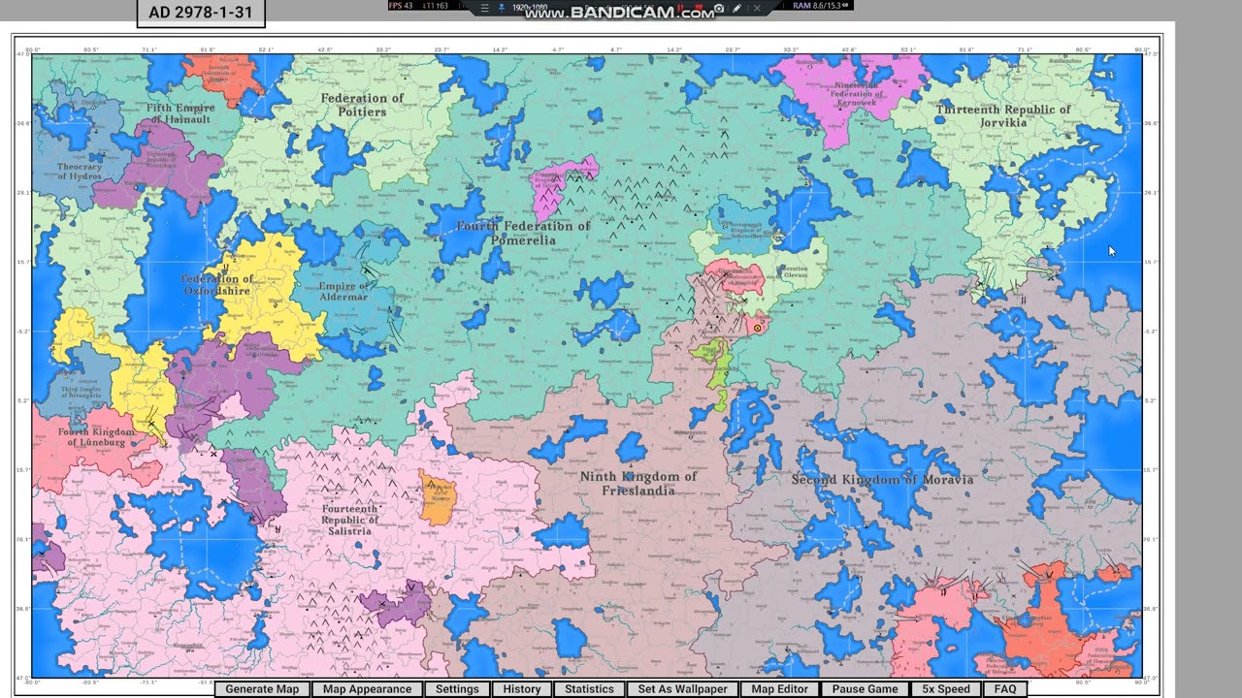Click the AD 2978-1-31 date box
Screen dimensions: 1242x698
(201, 13)
